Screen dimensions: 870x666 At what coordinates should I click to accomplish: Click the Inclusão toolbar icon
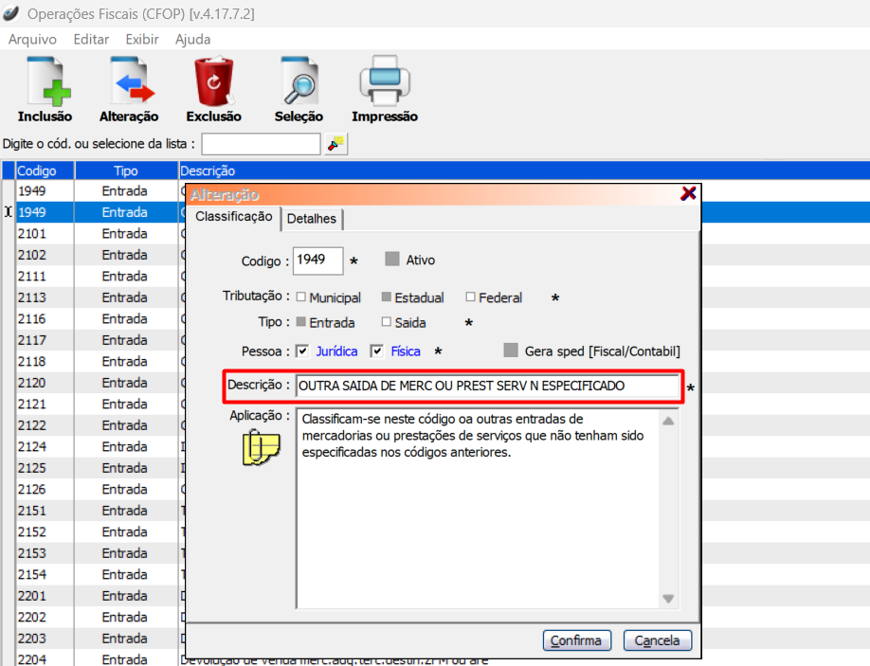[x=45, y=82]
